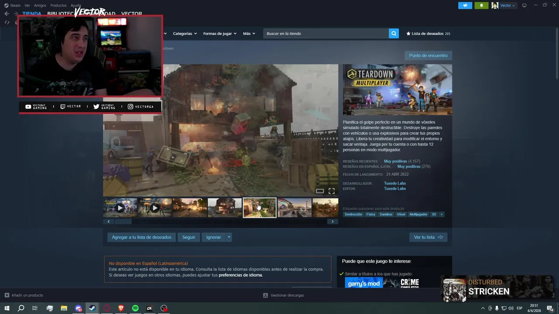Click the store search magnifier button

click(x=394, y=34)
